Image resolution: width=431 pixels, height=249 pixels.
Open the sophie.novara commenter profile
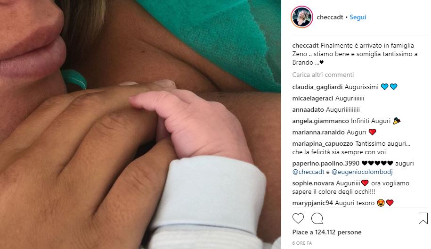tap(313, 183)
